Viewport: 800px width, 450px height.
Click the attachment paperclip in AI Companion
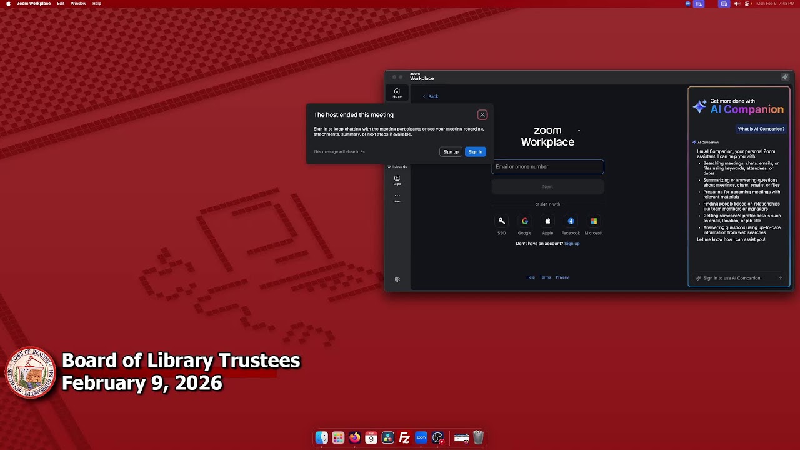[699, 278]
